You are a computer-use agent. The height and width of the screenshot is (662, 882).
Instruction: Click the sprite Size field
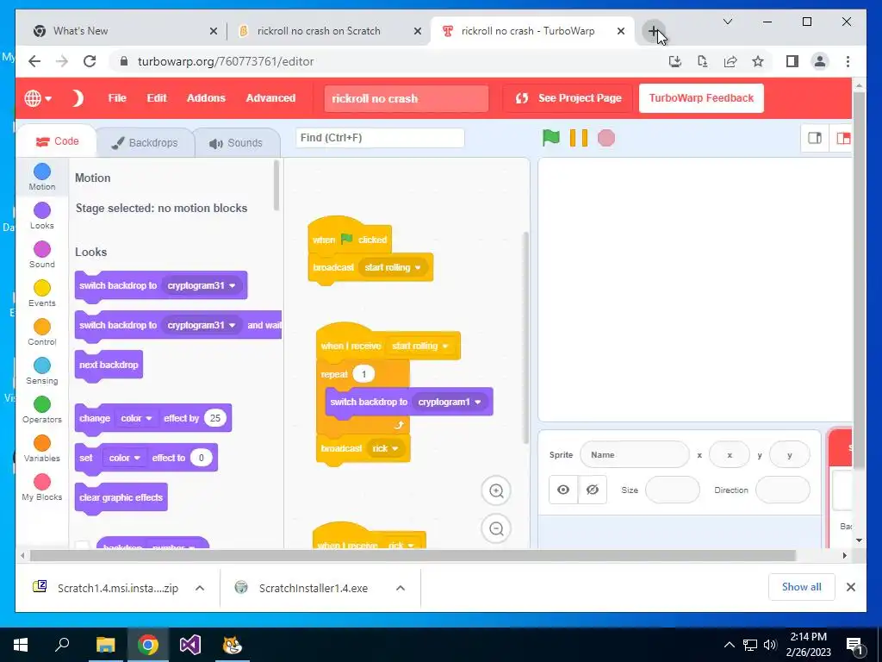pyautogui.click(x=672, y=490)
